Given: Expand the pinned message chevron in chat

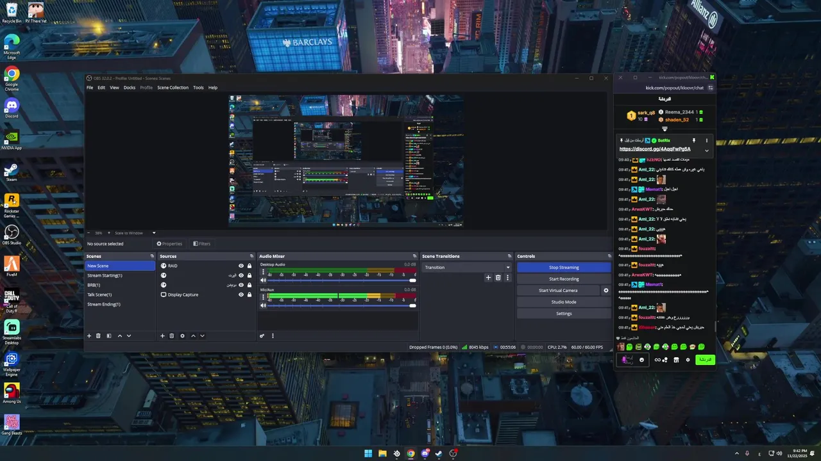Looking at the screenshot, I should [707, 150].
